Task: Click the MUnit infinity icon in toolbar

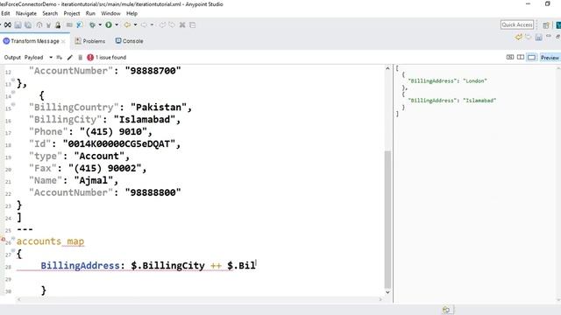Action: (8, 25)
